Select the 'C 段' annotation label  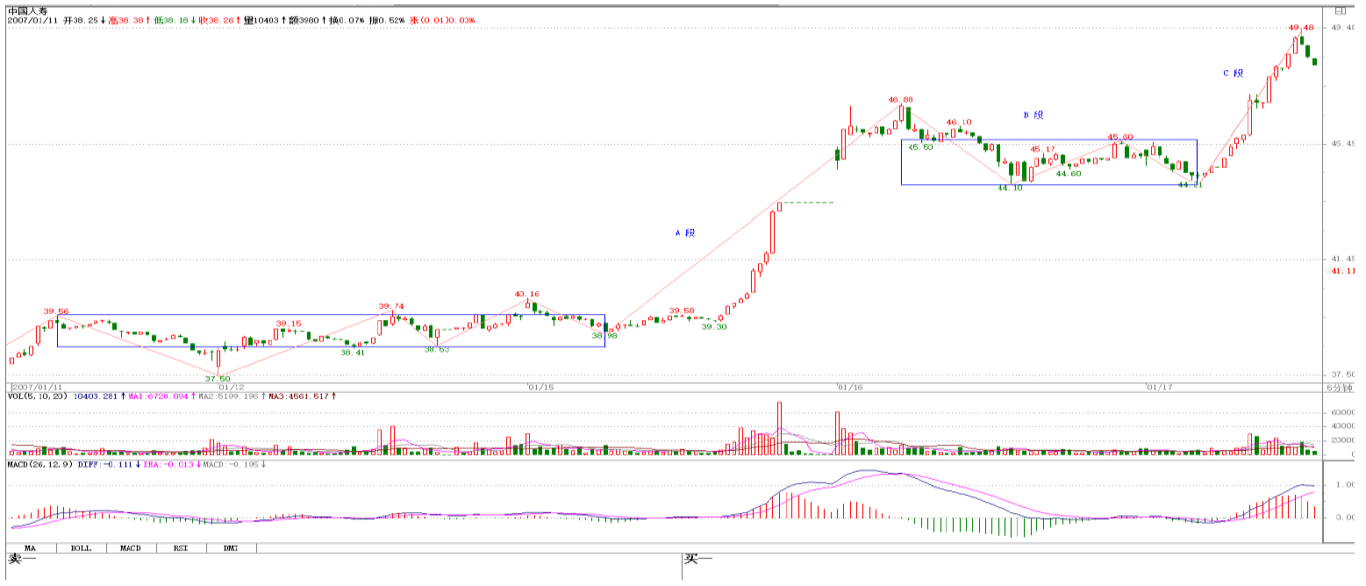coord(1234,74)
